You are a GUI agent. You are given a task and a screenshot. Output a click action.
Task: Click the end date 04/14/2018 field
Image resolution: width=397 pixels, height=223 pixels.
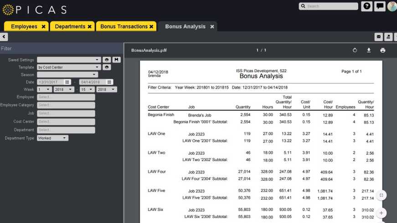point(93,82)
